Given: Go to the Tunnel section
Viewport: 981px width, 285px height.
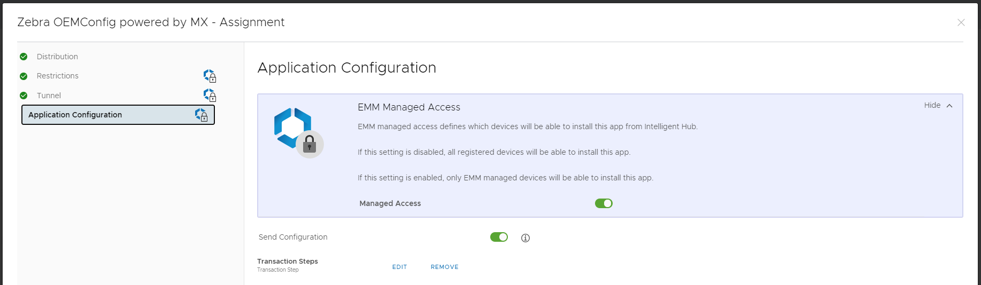Looking at the screenshot, I should click(x=49, y=96).
